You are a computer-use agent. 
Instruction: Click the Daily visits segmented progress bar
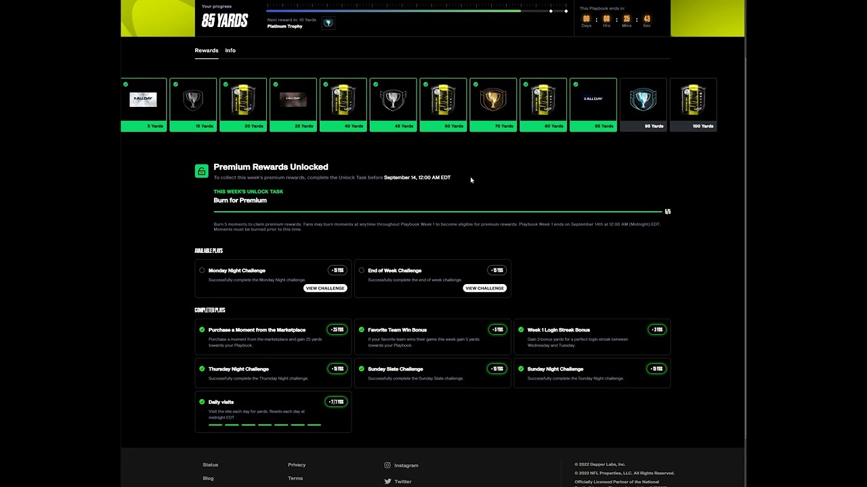[265, 425]
